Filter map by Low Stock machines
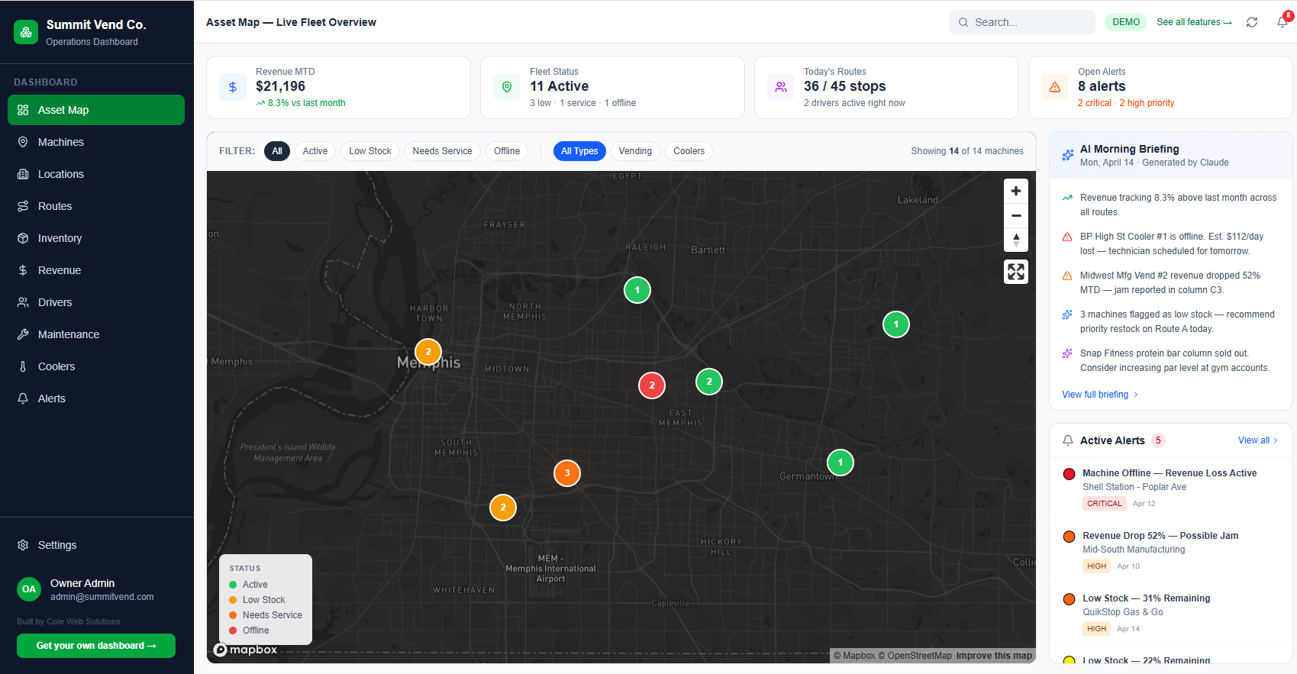Viewport: 1297px width, 674px height. [370, 151]
